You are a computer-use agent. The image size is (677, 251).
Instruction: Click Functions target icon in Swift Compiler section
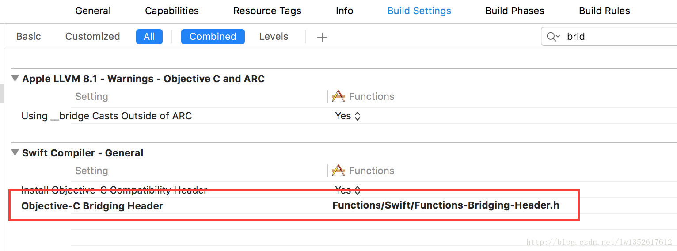pyautogui.click(x=338, y=170)
